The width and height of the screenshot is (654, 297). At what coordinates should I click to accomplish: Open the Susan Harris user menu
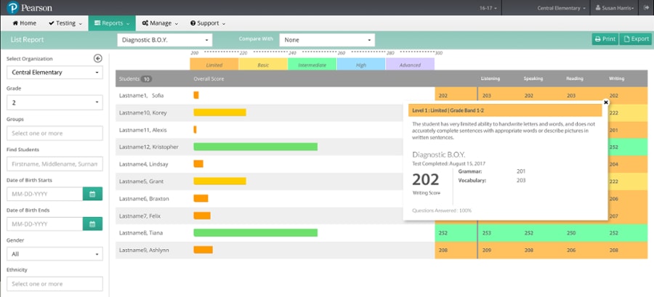point(614,7)
